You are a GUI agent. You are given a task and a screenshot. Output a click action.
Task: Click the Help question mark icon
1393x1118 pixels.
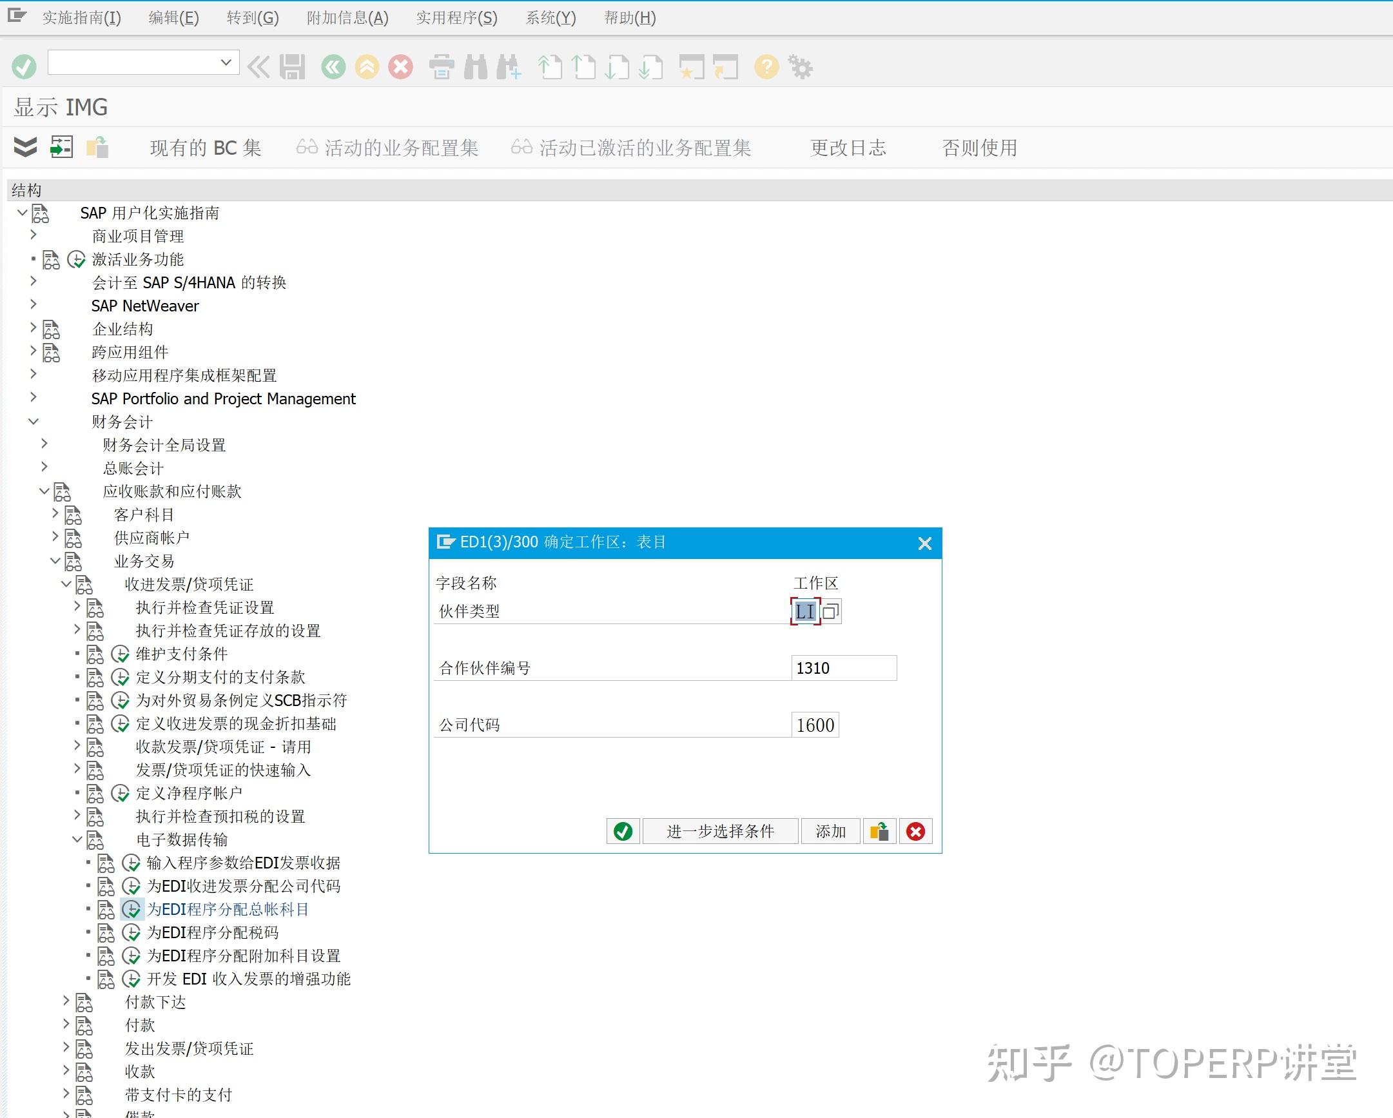click(x=766, y=66)
